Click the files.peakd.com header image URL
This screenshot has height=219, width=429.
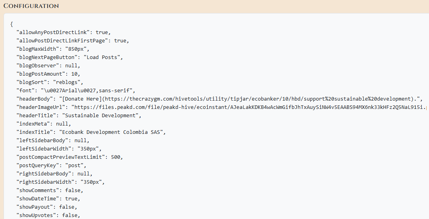click(x=250, y=107)
